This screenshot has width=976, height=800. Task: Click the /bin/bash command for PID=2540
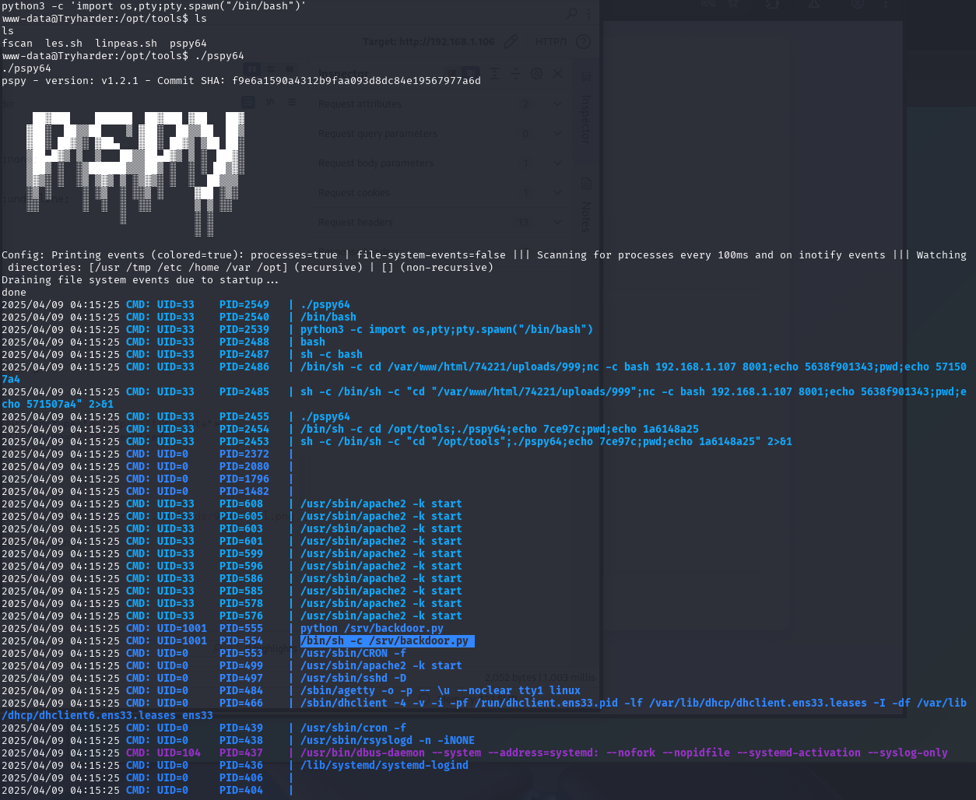(x=328, y=317)
